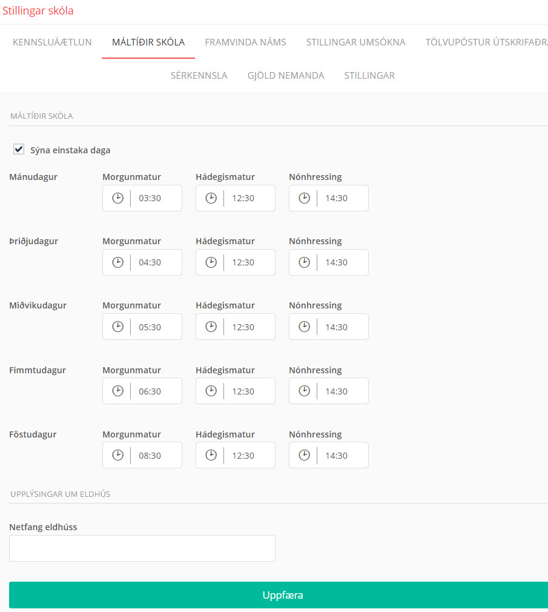Open the Stillingar umsókna tab

point(355,42)
